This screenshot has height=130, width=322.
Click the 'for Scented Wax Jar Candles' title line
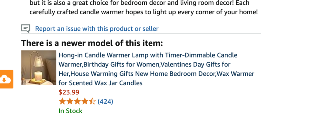click(x=100, y=83)
